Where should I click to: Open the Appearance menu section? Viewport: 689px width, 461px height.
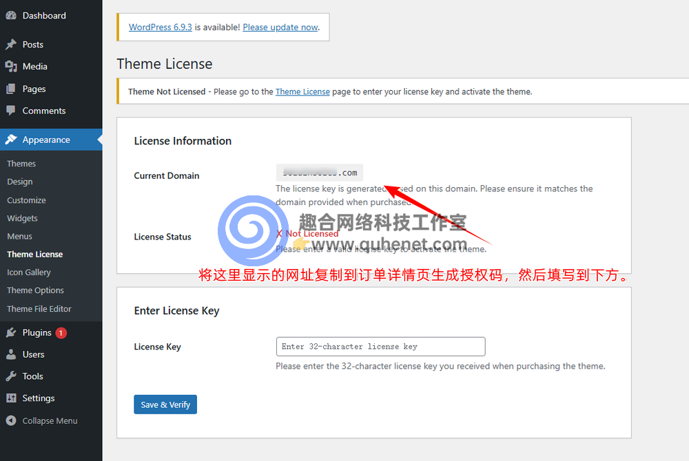(x=45, y=140)
